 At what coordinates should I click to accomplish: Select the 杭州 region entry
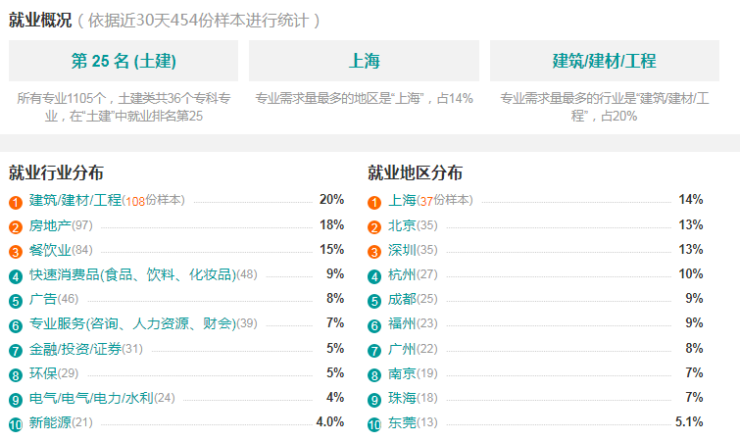click(x=402, y=274)
